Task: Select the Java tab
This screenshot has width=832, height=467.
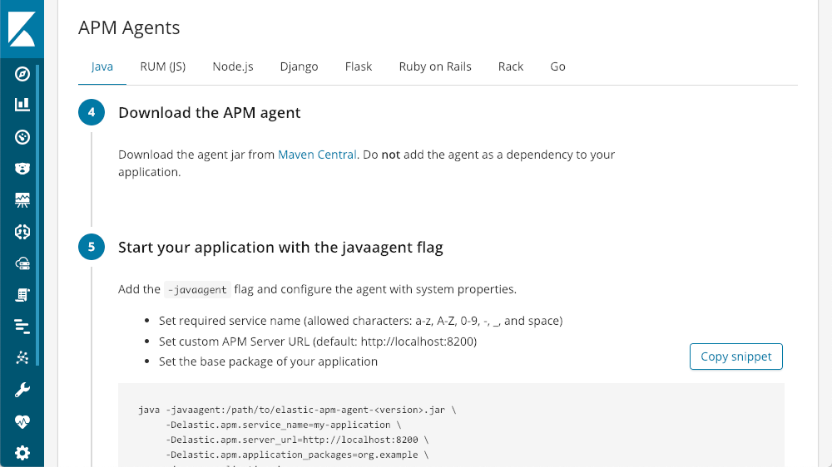Action: click(x=102, y=66)
